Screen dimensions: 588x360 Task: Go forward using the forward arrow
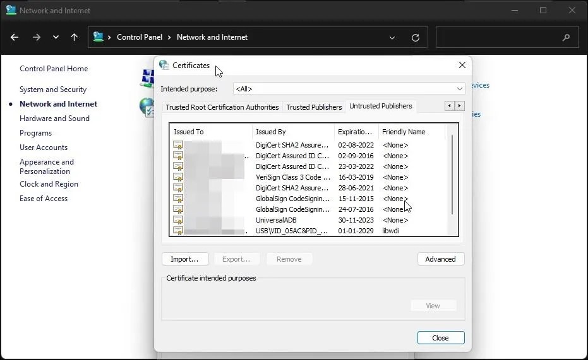click(37, 37)
